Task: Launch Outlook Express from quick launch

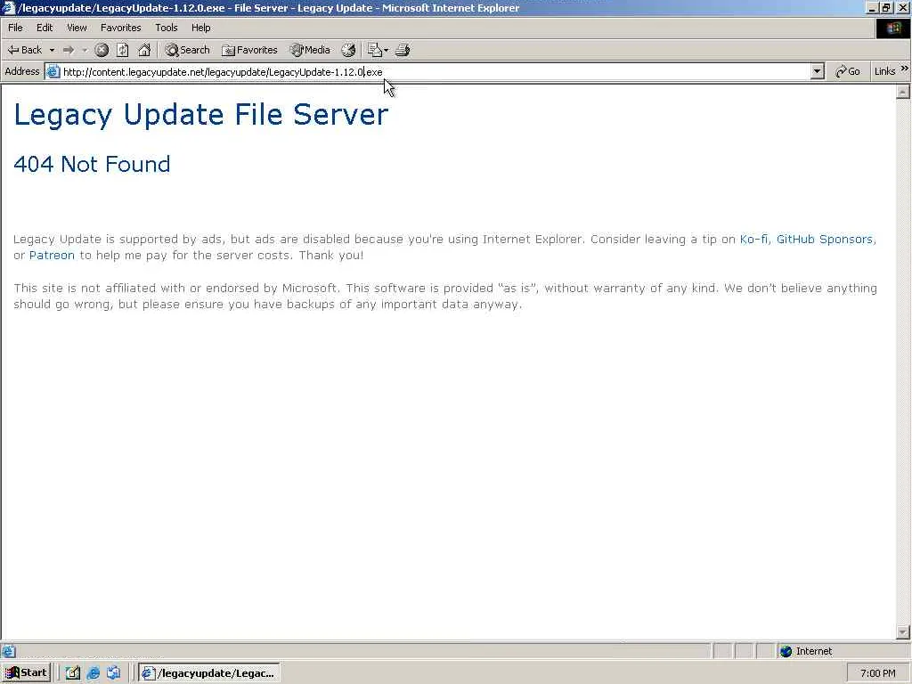Action: coord(113,673)
